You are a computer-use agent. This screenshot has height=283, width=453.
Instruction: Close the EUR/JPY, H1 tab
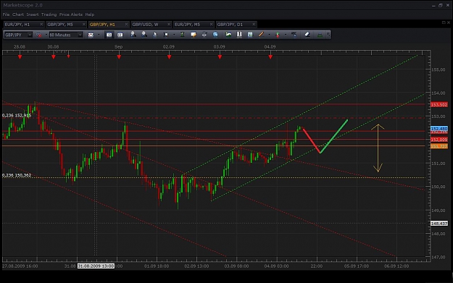click(41, 25)
